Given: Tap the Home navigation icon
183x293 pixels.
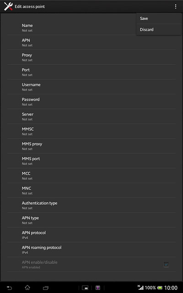Looking at the screenshot, I should pos(27,288).
